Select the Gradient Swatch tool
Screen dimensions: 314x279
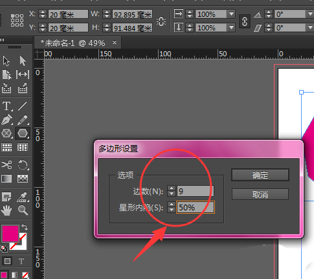[6, 179]
